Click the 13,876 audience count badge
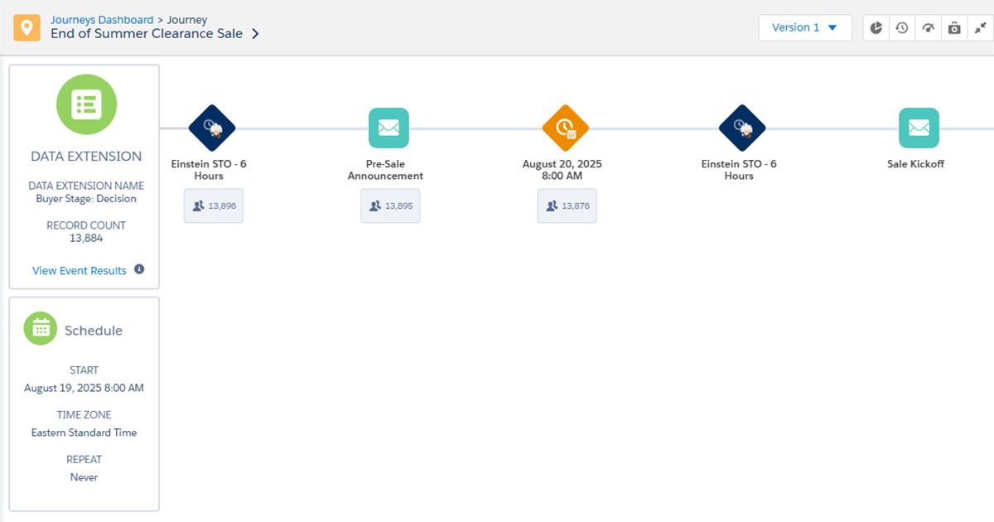994x522 pixels. pos(567,205)
